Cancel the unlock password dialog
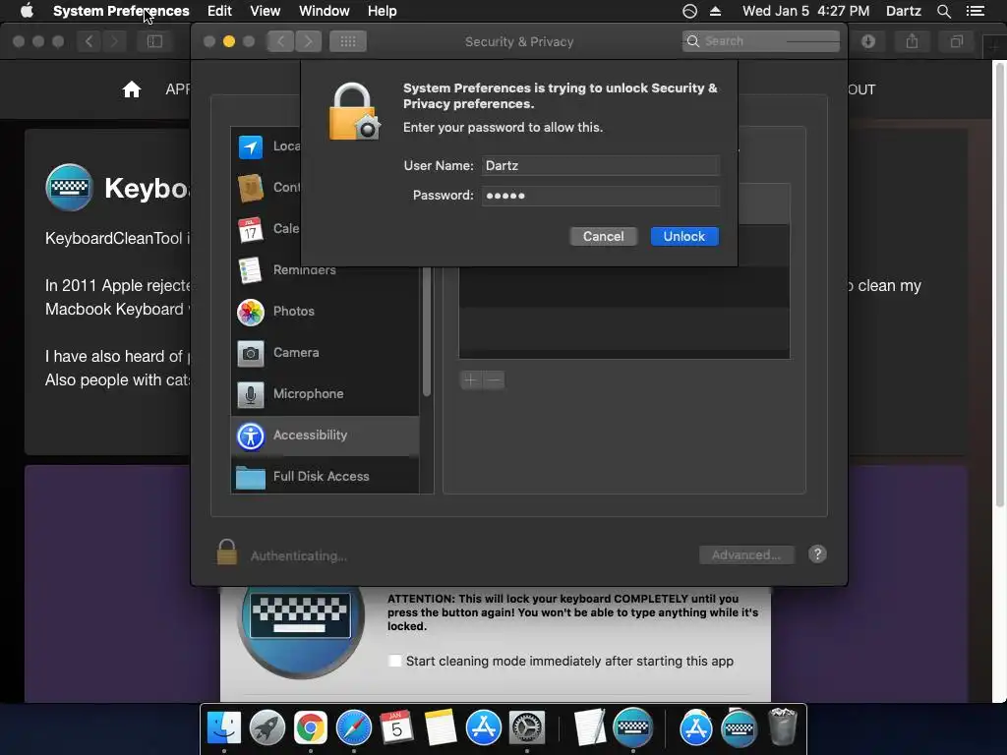 [603, 236]
